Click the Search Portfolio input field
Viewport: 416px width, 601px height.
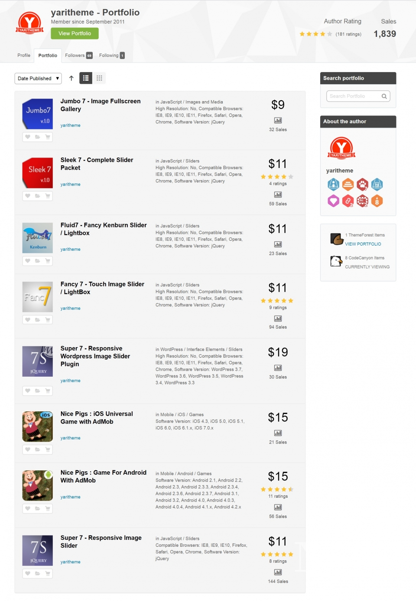pyautogui.click(x=354, y=96)
